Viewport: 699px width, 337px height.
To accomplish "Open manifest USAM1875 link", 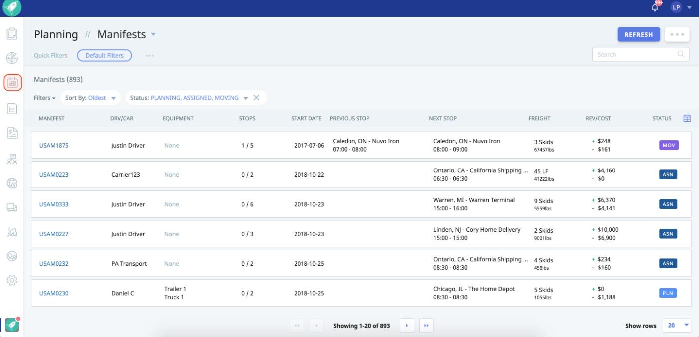I will (x=54, y=146).
